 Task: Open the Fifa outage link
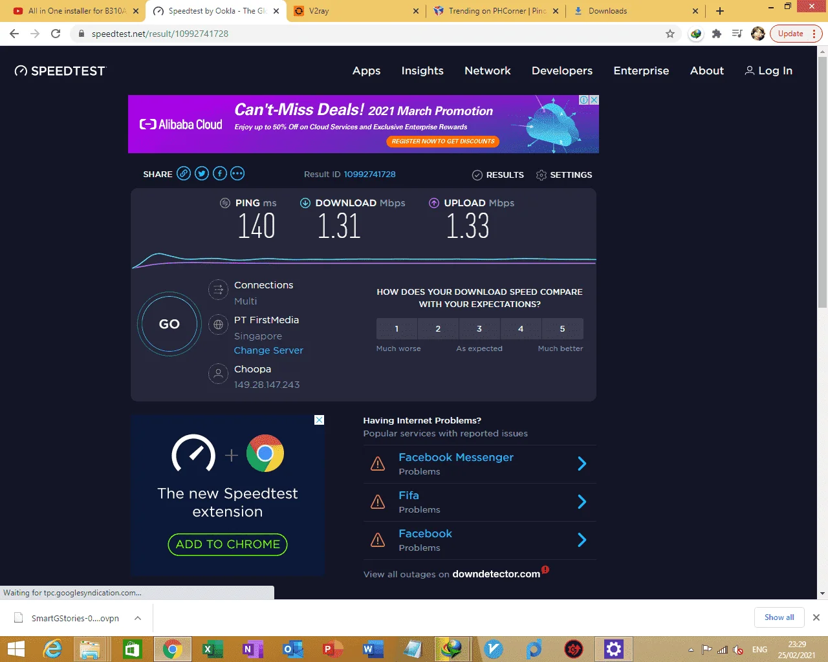point(409,495)
